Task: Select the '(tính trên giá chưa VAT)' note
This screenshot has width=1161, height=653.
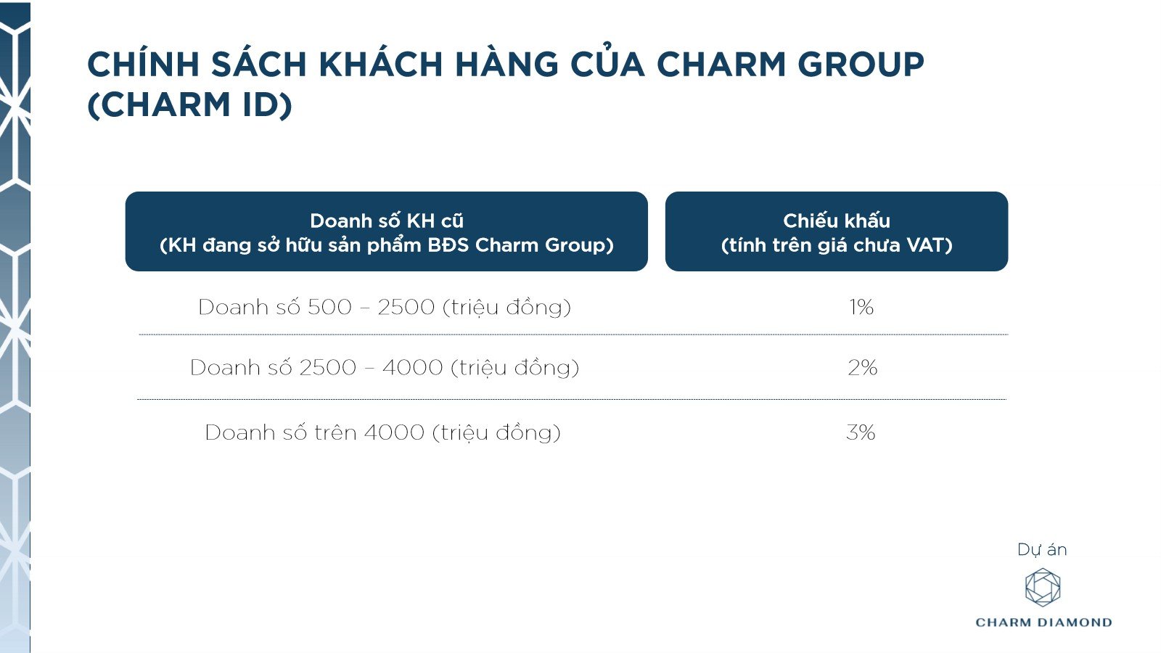Action: pyautogui.click(x=836, y=245)
